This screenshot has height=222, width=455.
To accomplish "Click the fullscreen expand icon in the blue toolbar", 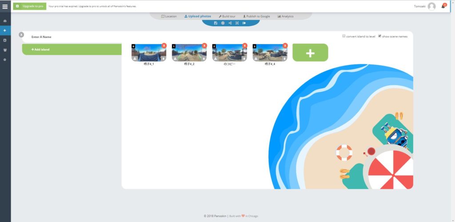I will pos(237,23).
